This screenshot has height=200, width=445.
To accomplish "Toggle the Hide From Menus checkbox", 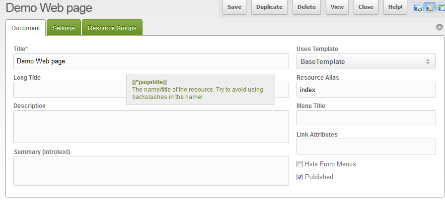I will [300, 164].
